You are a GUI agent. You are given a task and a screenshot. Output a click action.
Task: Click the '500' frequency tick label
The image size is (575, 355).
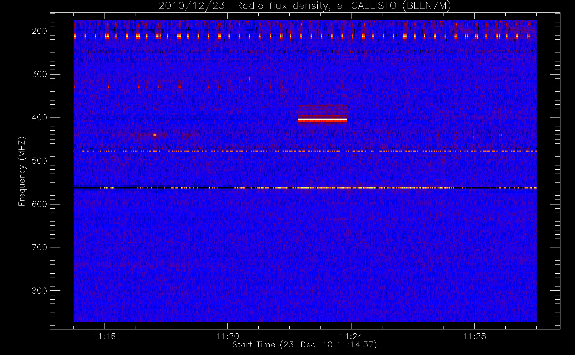(x=39, y=161)
